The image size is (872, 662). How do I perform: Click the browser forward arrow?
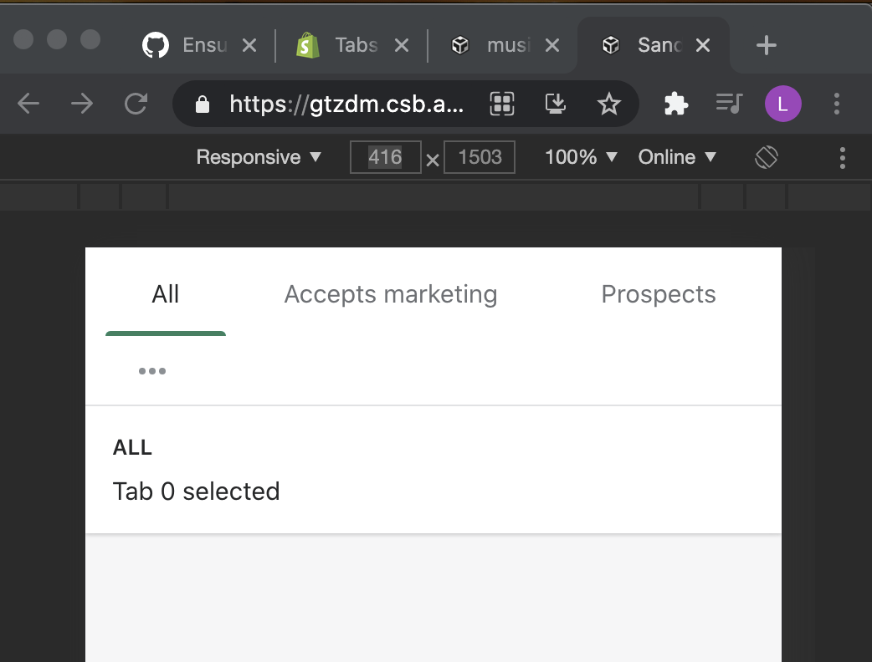pos(82,104)
